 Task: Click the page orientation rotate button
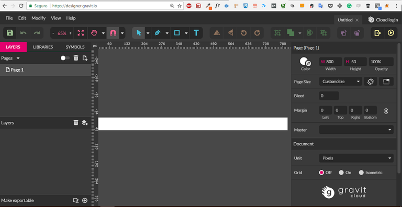[371, 82]
